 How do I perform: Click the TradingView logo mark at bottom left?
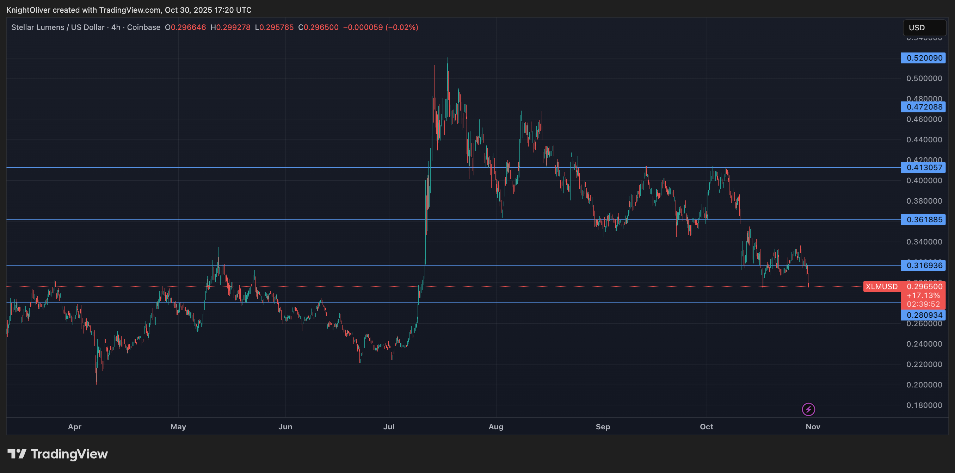click(x=17, y=454)
